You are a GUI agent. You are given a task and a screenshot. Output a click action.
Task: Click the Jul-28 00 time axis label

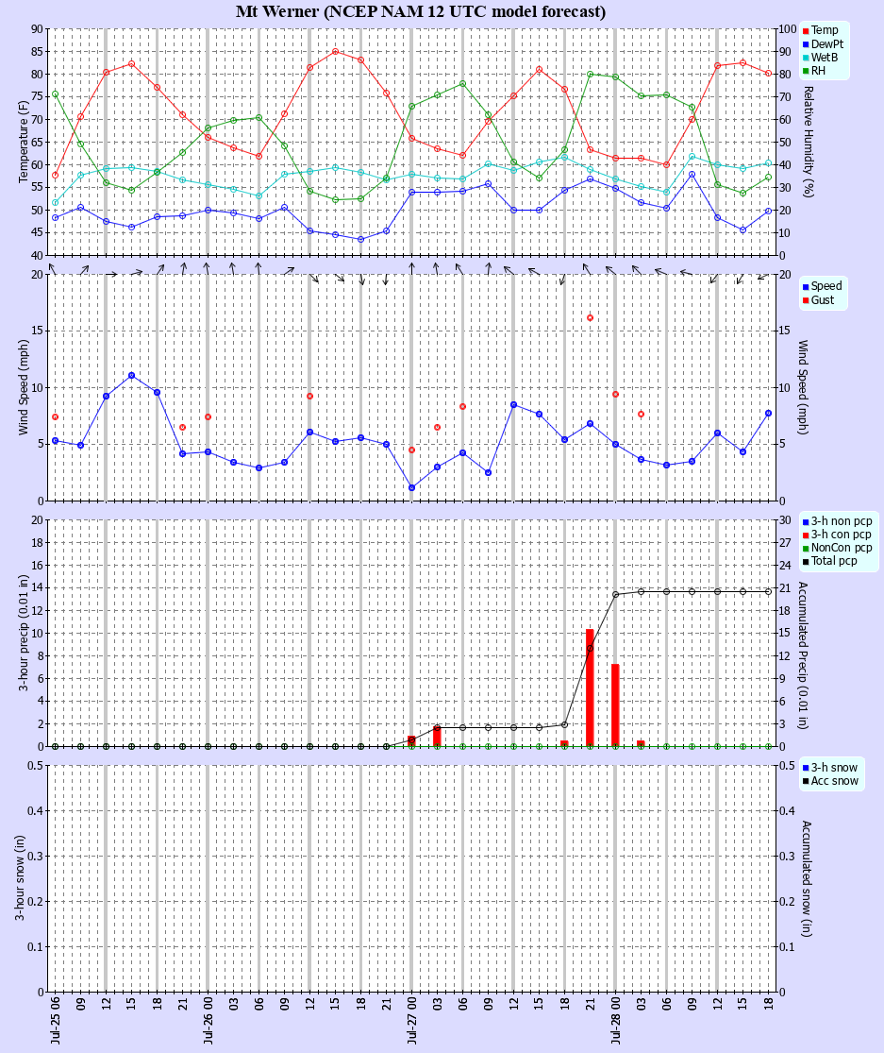616,1020
